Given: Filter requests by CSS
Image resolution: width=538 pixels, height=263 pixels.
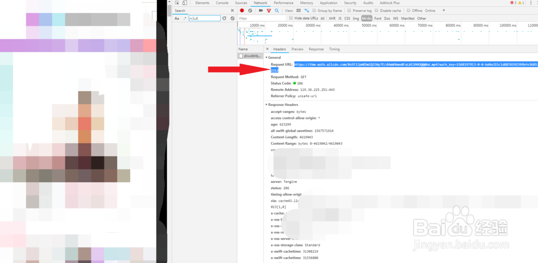Looking at the screenshot, I should pyautogui.click(x=347, y=18).
